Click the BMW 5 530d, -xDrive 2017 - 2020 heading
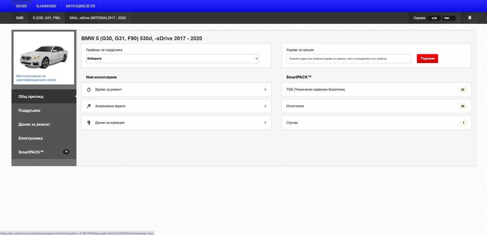Image resolution: width=487 pixels, height=235 pixels. (142, 38)
